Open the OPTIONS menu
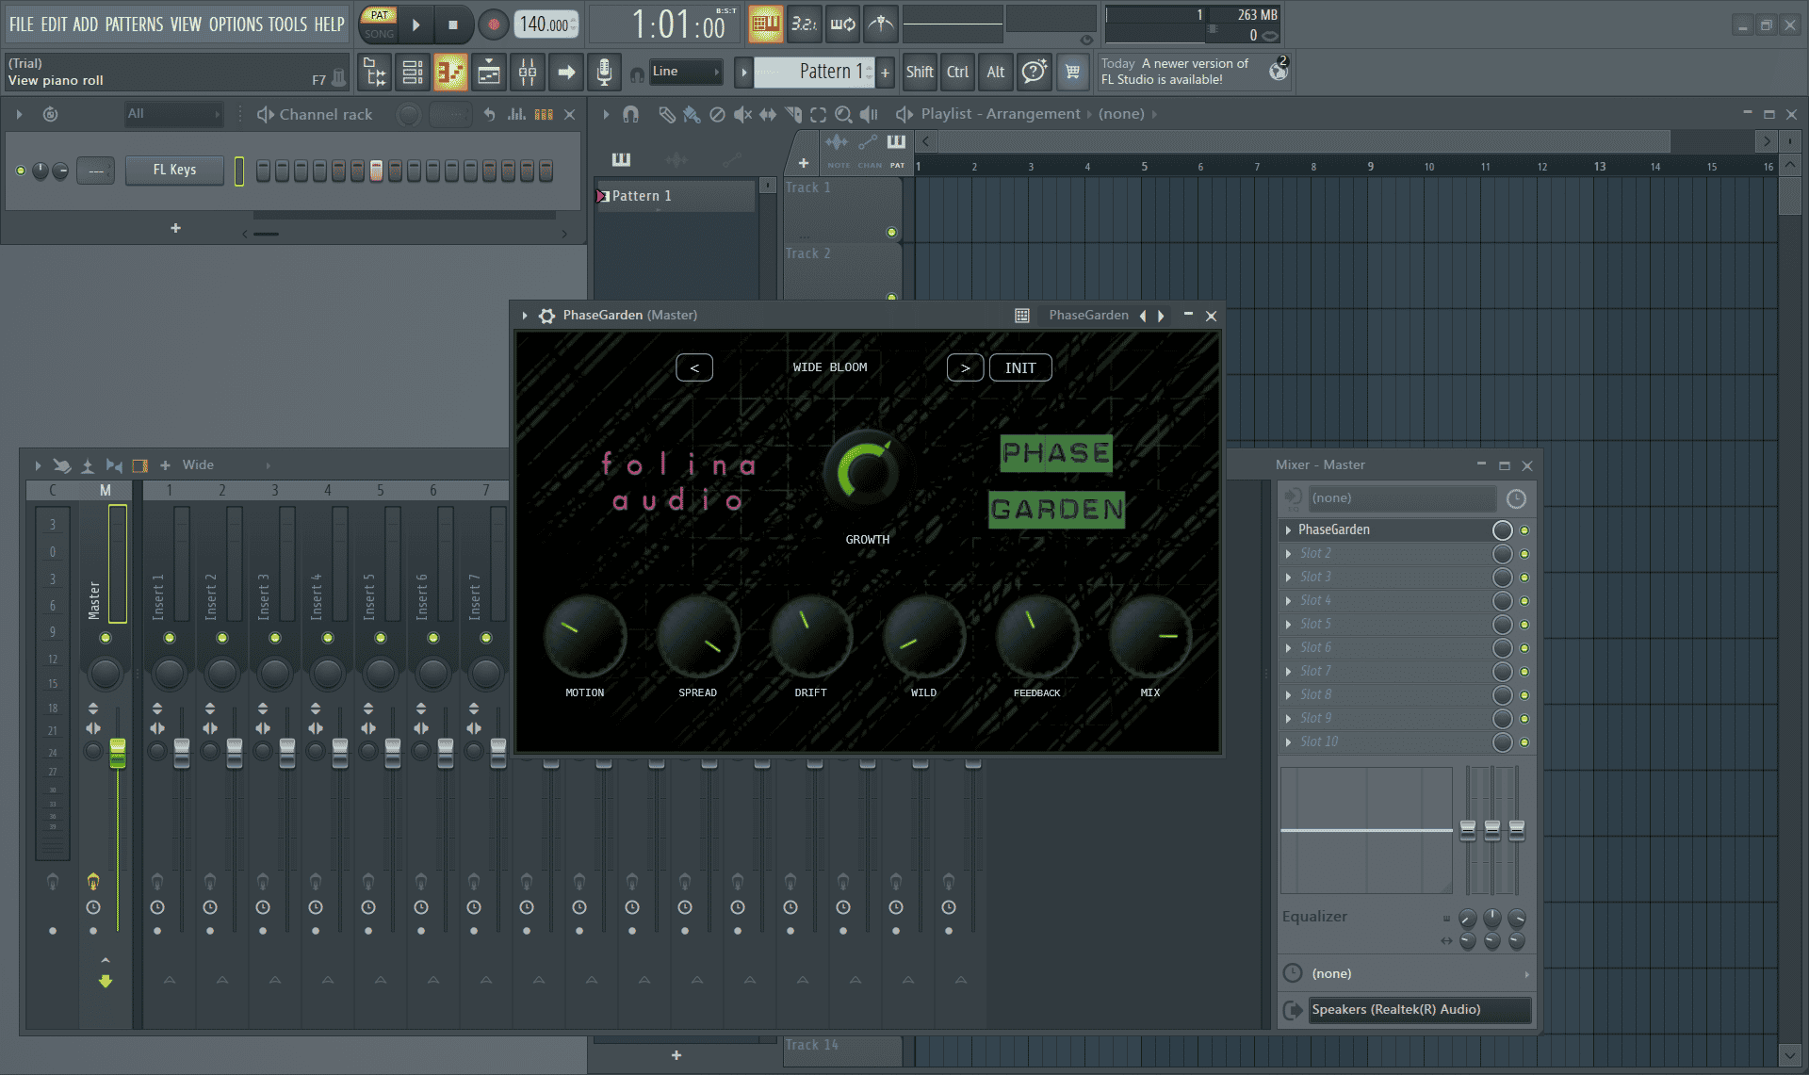The image size is (1809, 1075). [236, 24]
